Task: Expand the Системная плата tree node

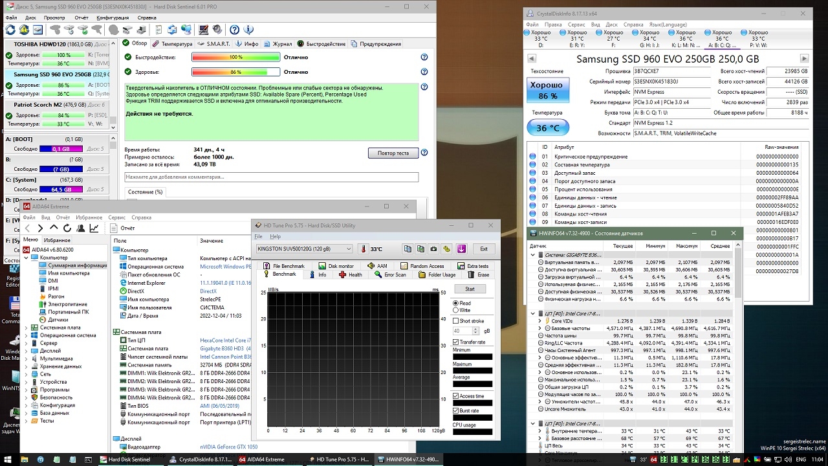Action: pyautogui.click(x=27, y=327)
